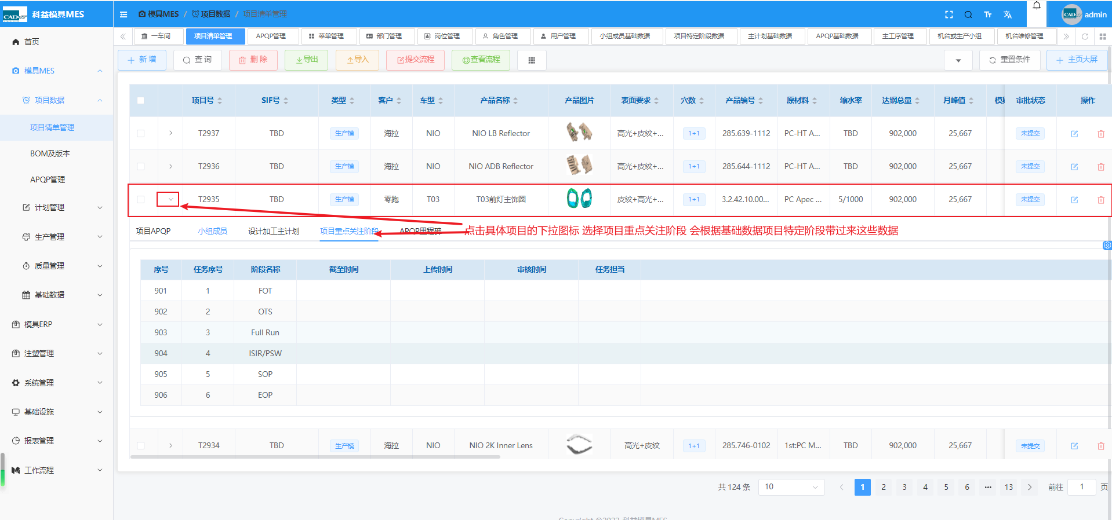1112x520 pixels.
Task: Refresh the current tab via reload icon
Action: point(1085,36)
